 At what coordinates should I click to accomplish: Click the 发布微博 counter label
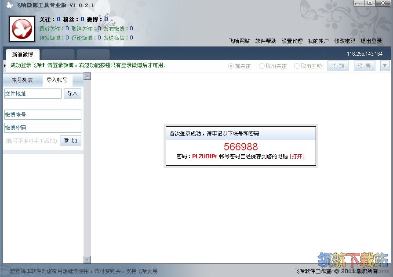pyautogui.click(x=118, y=29)
